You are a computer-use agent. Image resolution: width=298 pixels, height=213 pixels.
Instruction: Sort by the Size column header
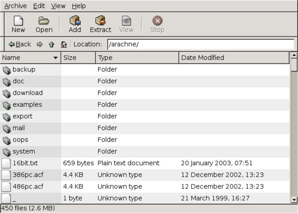pos(78,58)
